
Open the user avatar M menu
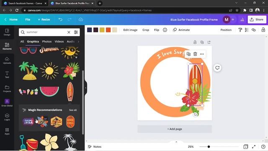point(227,20)
